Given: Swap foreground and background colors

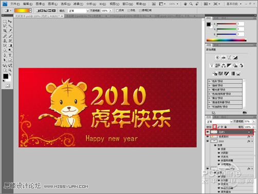Looking at the screenshot, I should [10, 74].
